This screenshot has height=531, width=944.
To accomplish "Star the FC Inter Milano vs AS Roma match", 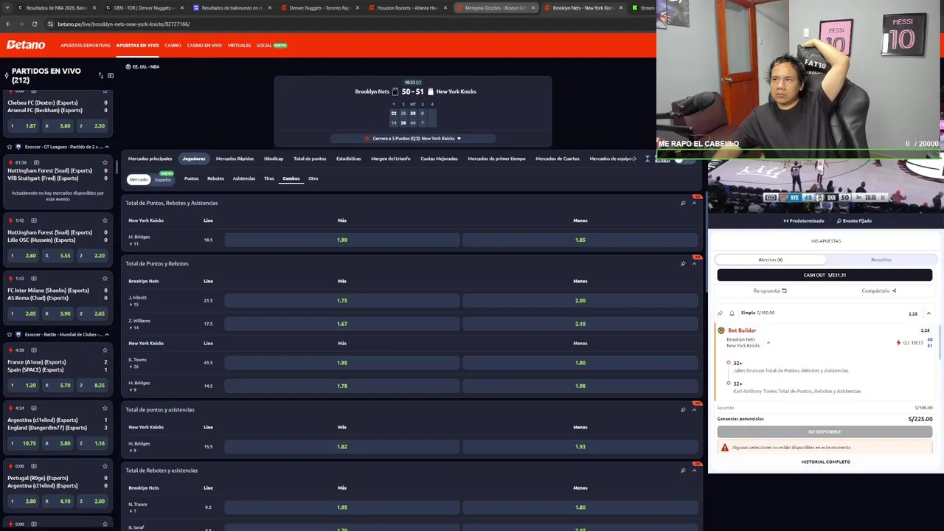I will 105,279.
